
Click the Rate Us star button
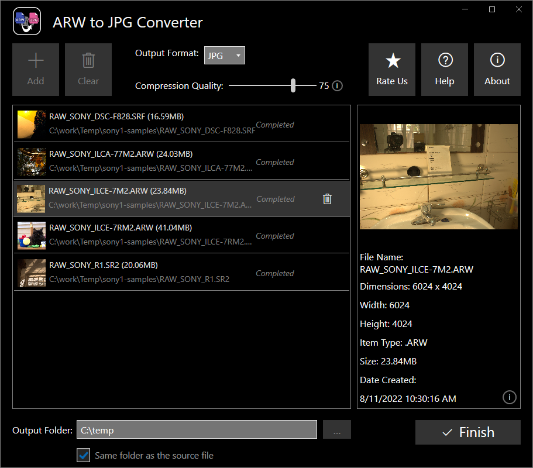(392, 70)
